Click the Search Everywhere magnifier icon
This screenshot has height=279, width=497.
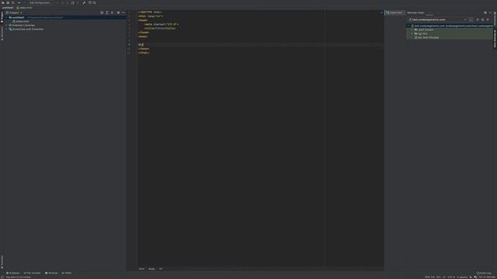pos(95,3)
